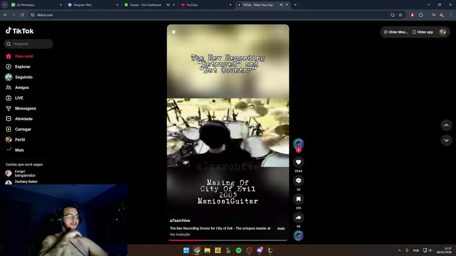The height and width of the screenshot is (256, 456).
Task: Click the TikTok logo
Action: [20, 31]
